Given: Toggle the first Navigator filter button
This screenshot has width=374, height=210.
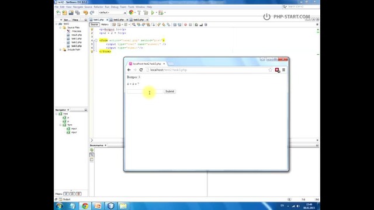Looking at the screenshot, I should (66, 194).
